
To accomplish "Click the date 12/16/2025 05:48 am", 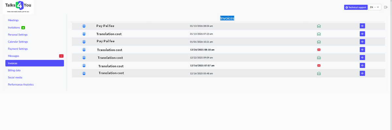I will point(201,73).
